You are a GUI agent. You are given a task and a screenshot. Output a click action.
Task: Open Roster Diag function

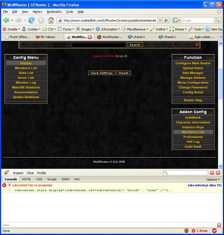193,100
